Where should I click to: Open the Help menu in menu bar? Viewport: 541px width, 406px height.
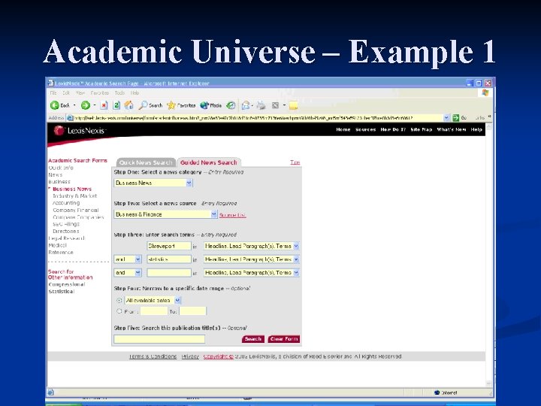click(135, 93)
